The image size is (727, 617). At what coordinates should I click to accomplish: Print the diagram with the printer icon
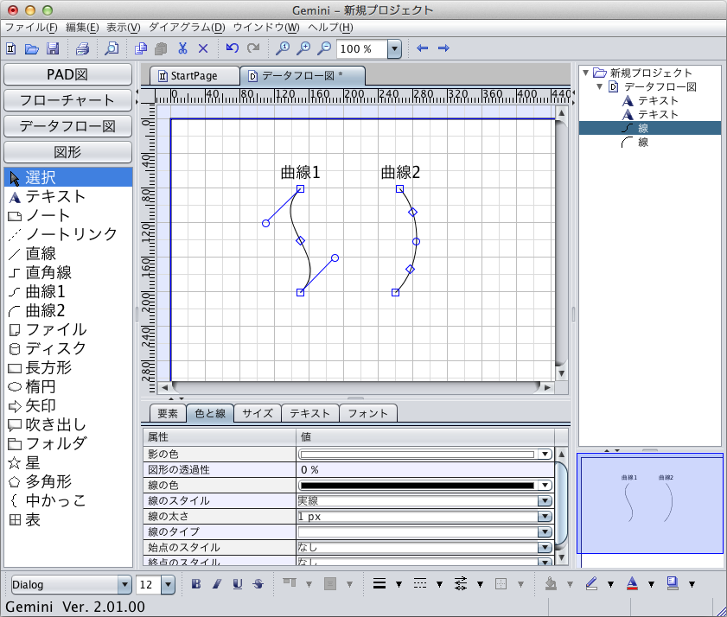point(82,48)
